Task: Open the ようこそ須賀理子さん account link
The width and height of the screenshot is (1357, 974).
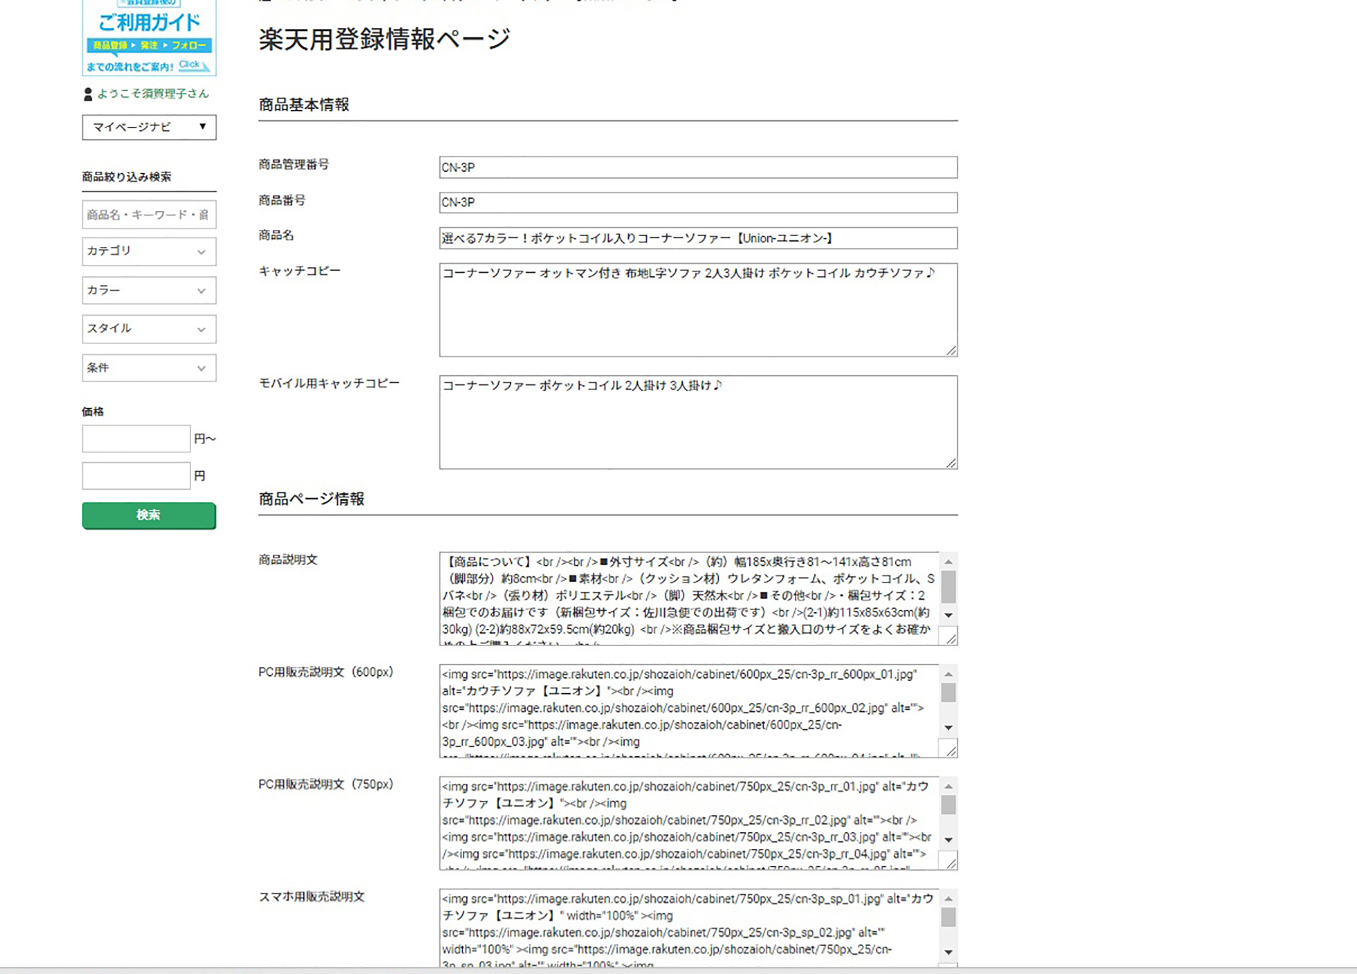Action: (x=153, y=93)
